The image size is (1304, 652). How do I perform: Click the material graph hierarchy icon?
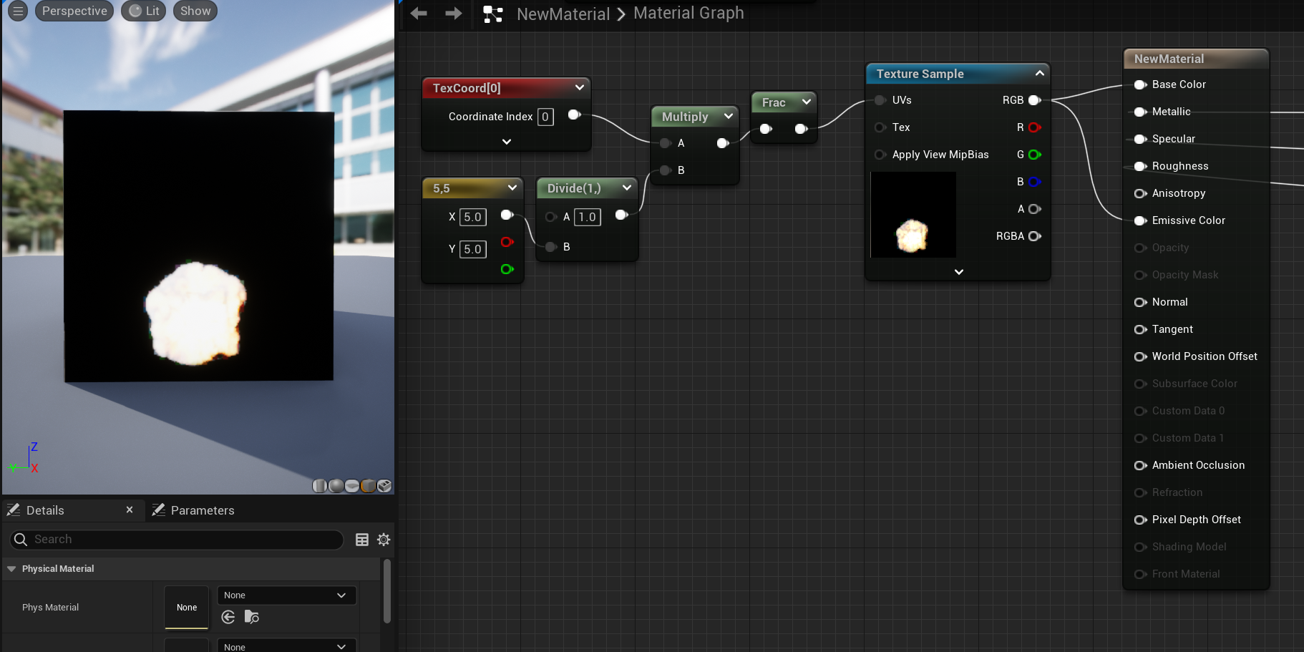point(493,14)
